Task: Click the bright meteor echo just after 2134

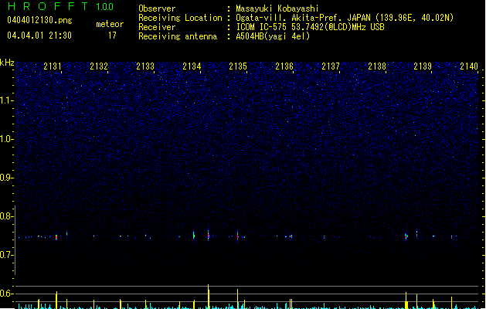Action: coord(209,235)
